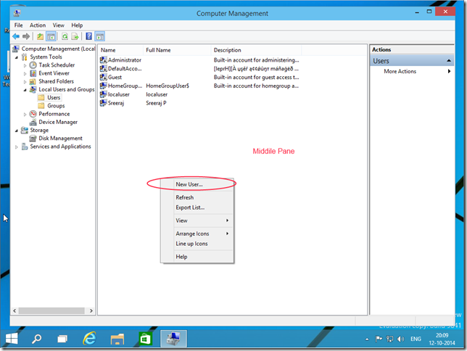Click the Performance icon in tree

(x=33, y=114)
